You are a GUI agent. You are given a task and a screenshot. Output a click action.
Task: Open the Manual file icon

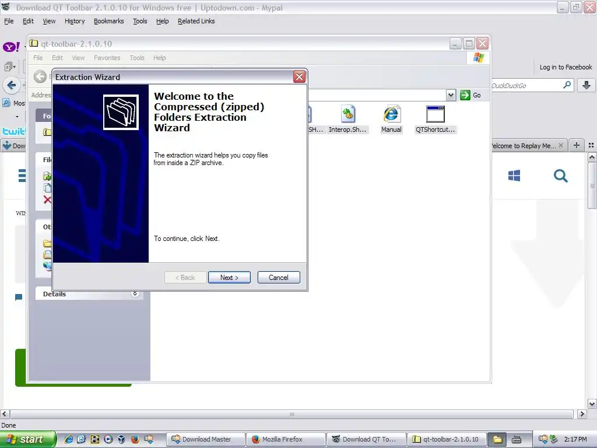391,119
